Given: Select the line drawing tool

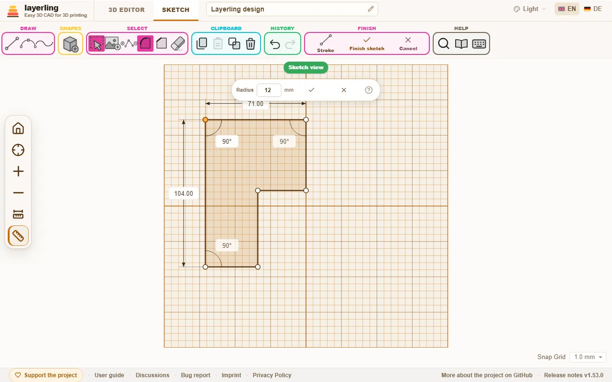Looking at the screenshot, I should [x=12, y=44].
